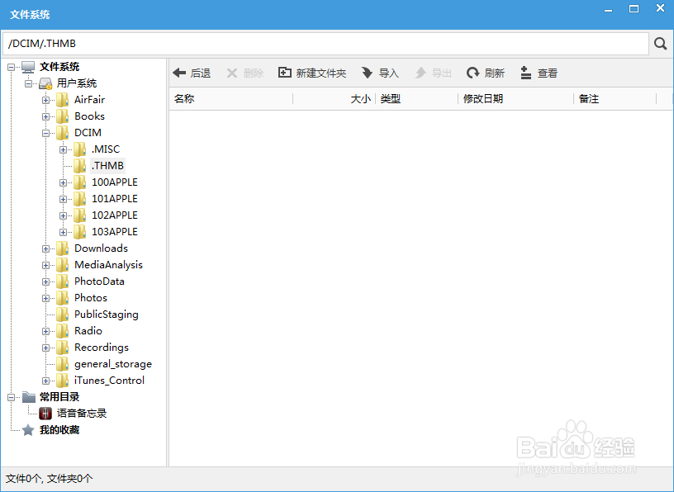The image size is (674, 492).
Task: Expand the Downloads folder
Action: (x=45, y=248)
